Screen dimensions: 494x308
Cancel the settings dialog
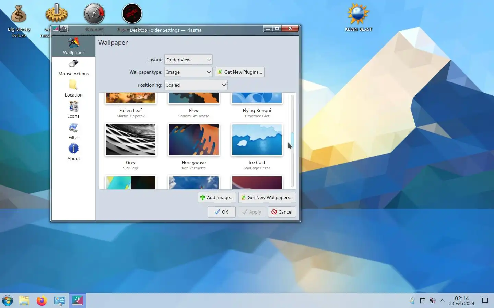tap(282, 212)
